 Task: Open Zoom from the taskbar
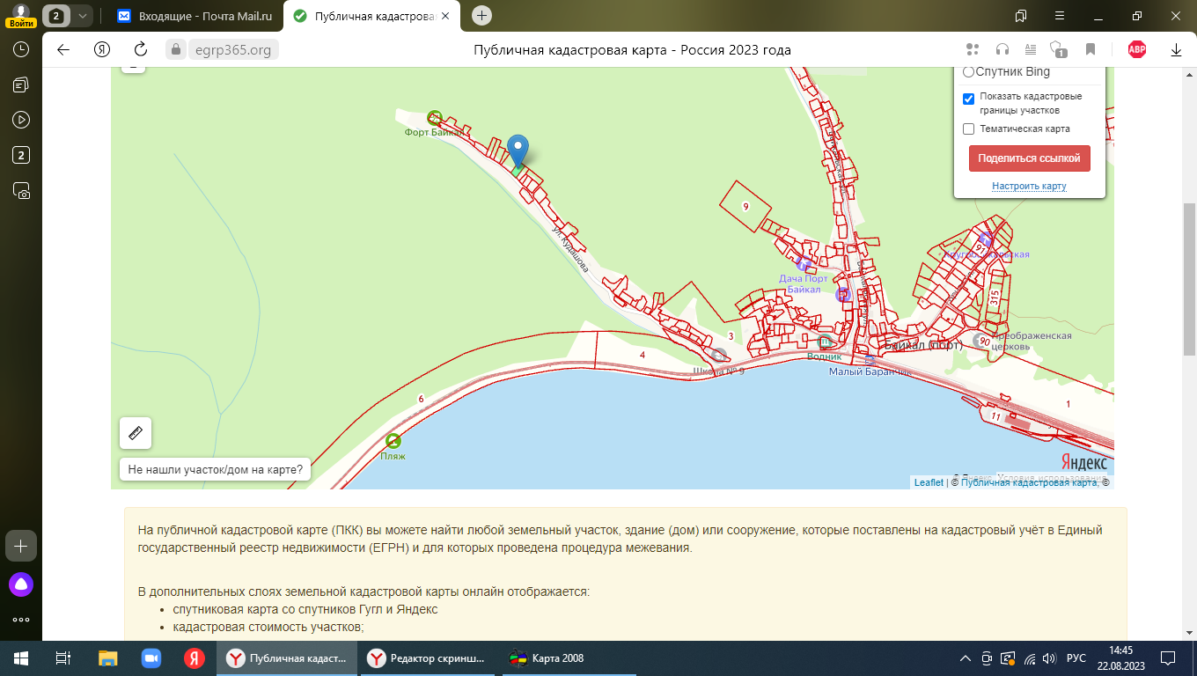[151, 658]
